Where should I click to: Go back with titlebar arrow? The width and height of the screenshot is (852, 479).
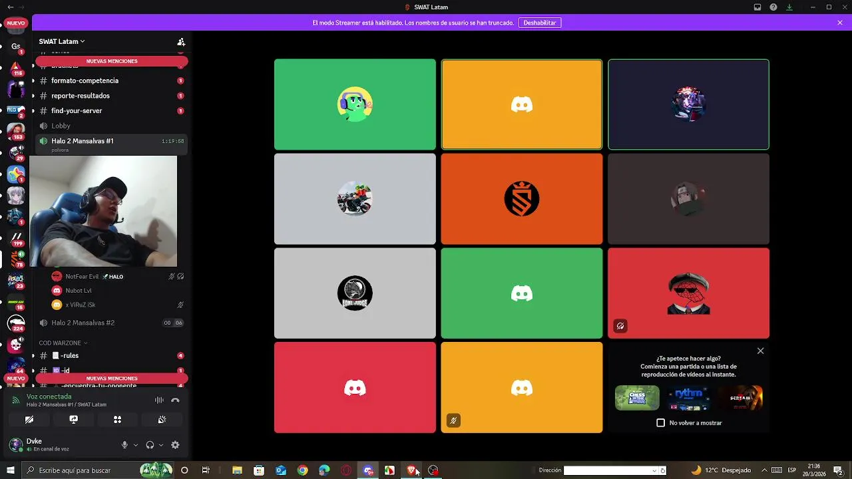[x=11, y=7]
